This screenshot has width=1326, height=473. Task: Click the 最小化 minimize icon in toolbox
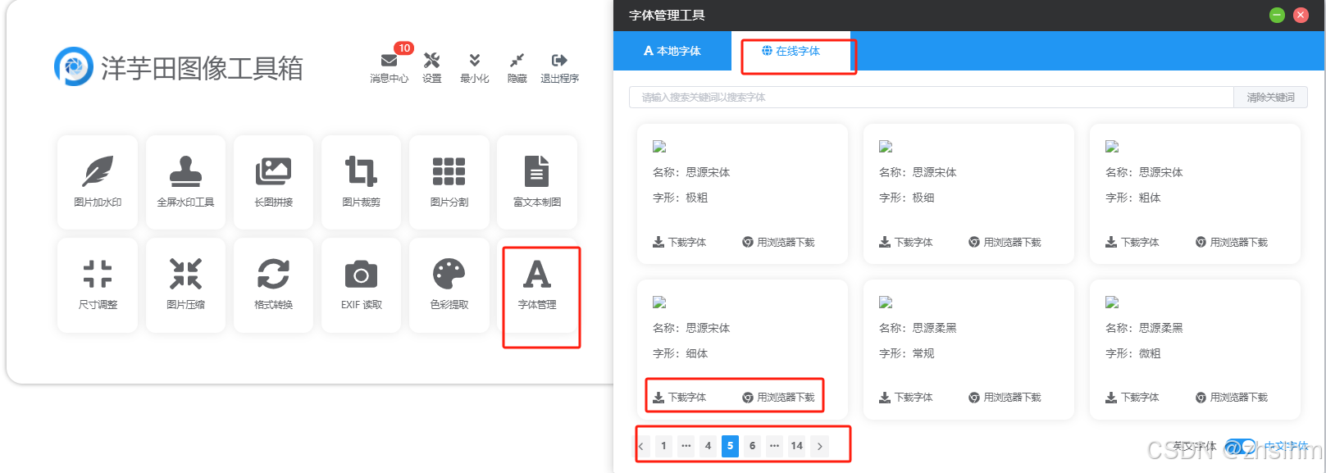(474, 67)
